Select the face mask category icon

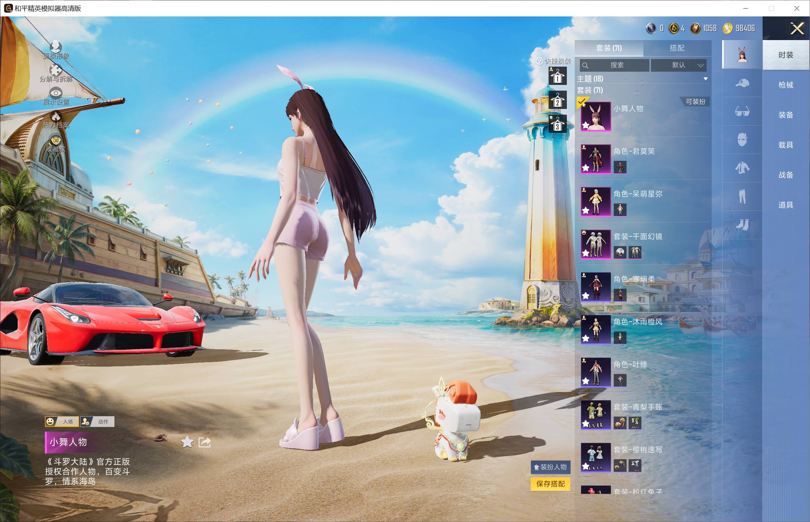[742, 140]
